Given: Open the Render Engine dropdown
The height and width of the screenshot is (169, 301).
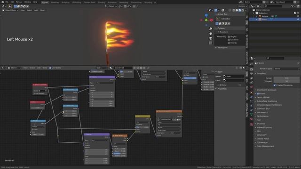Looking at the screenshot, I should pos(286,69).
